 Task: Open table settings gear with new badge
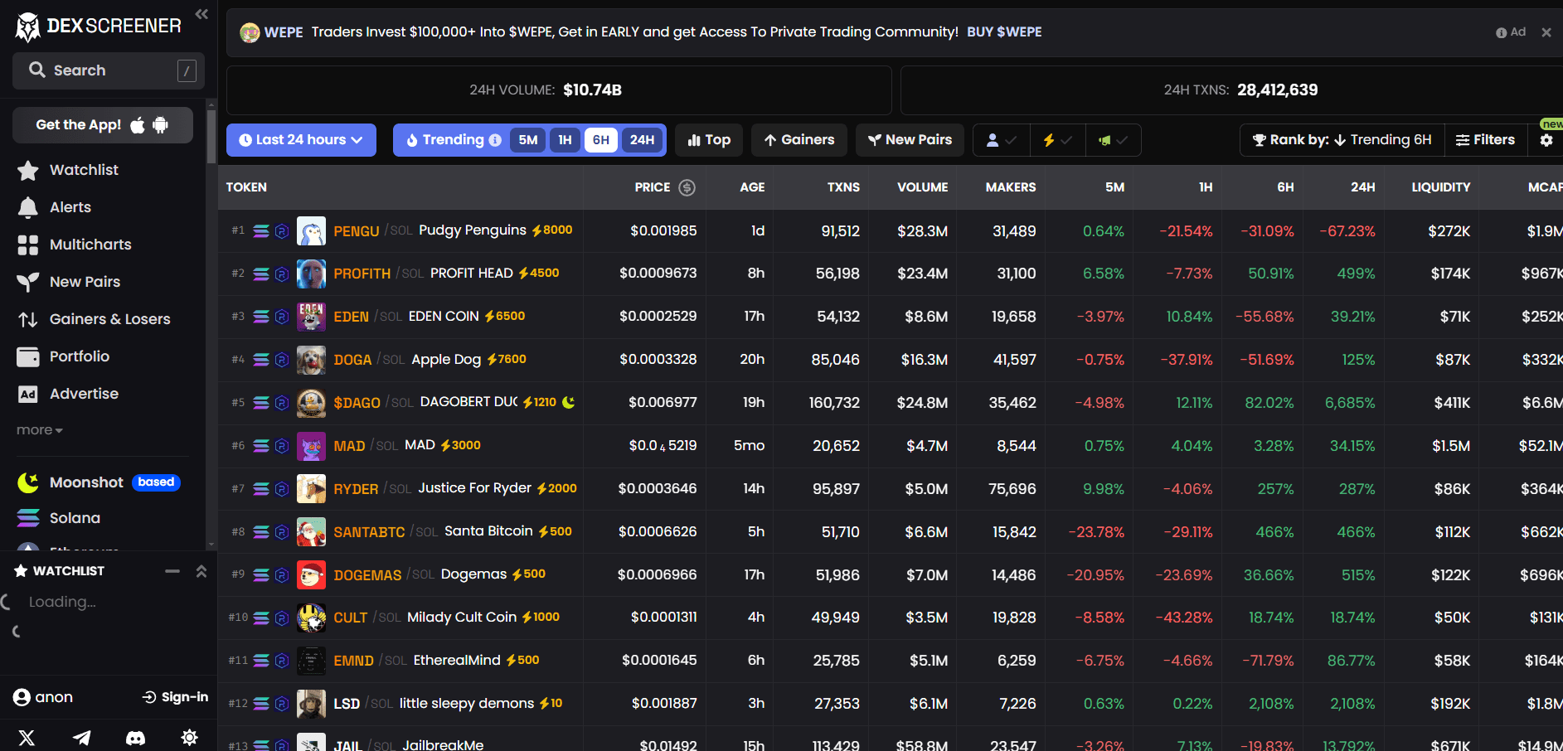click(1546, 140)
